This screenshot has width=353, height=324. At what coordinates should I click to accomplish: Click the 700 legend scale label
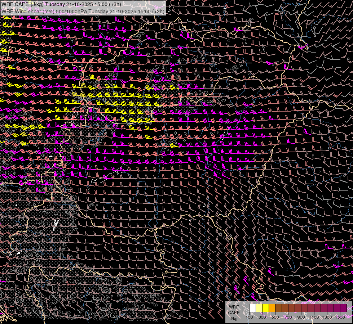click(x=288, y=317)
